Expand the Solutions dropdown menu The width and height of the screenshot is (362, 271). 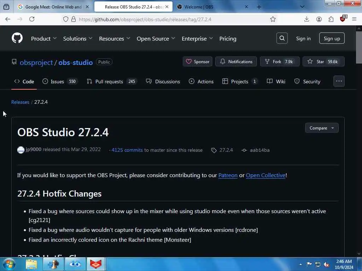click(78, 38)
